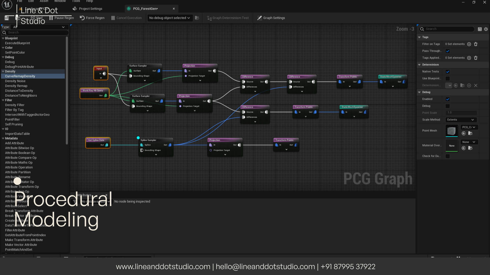Delete all Tags Applied elements
490x275 pixels.
(x=476, y=58)
